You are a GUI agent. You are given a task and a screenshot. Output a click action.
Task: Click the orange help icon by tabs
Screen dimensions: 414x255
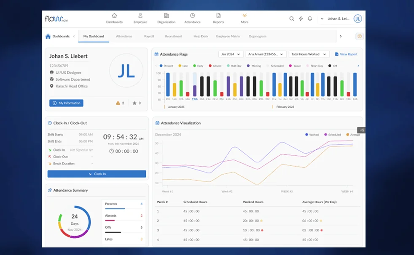pyautogui.click(x=359, y=36)
